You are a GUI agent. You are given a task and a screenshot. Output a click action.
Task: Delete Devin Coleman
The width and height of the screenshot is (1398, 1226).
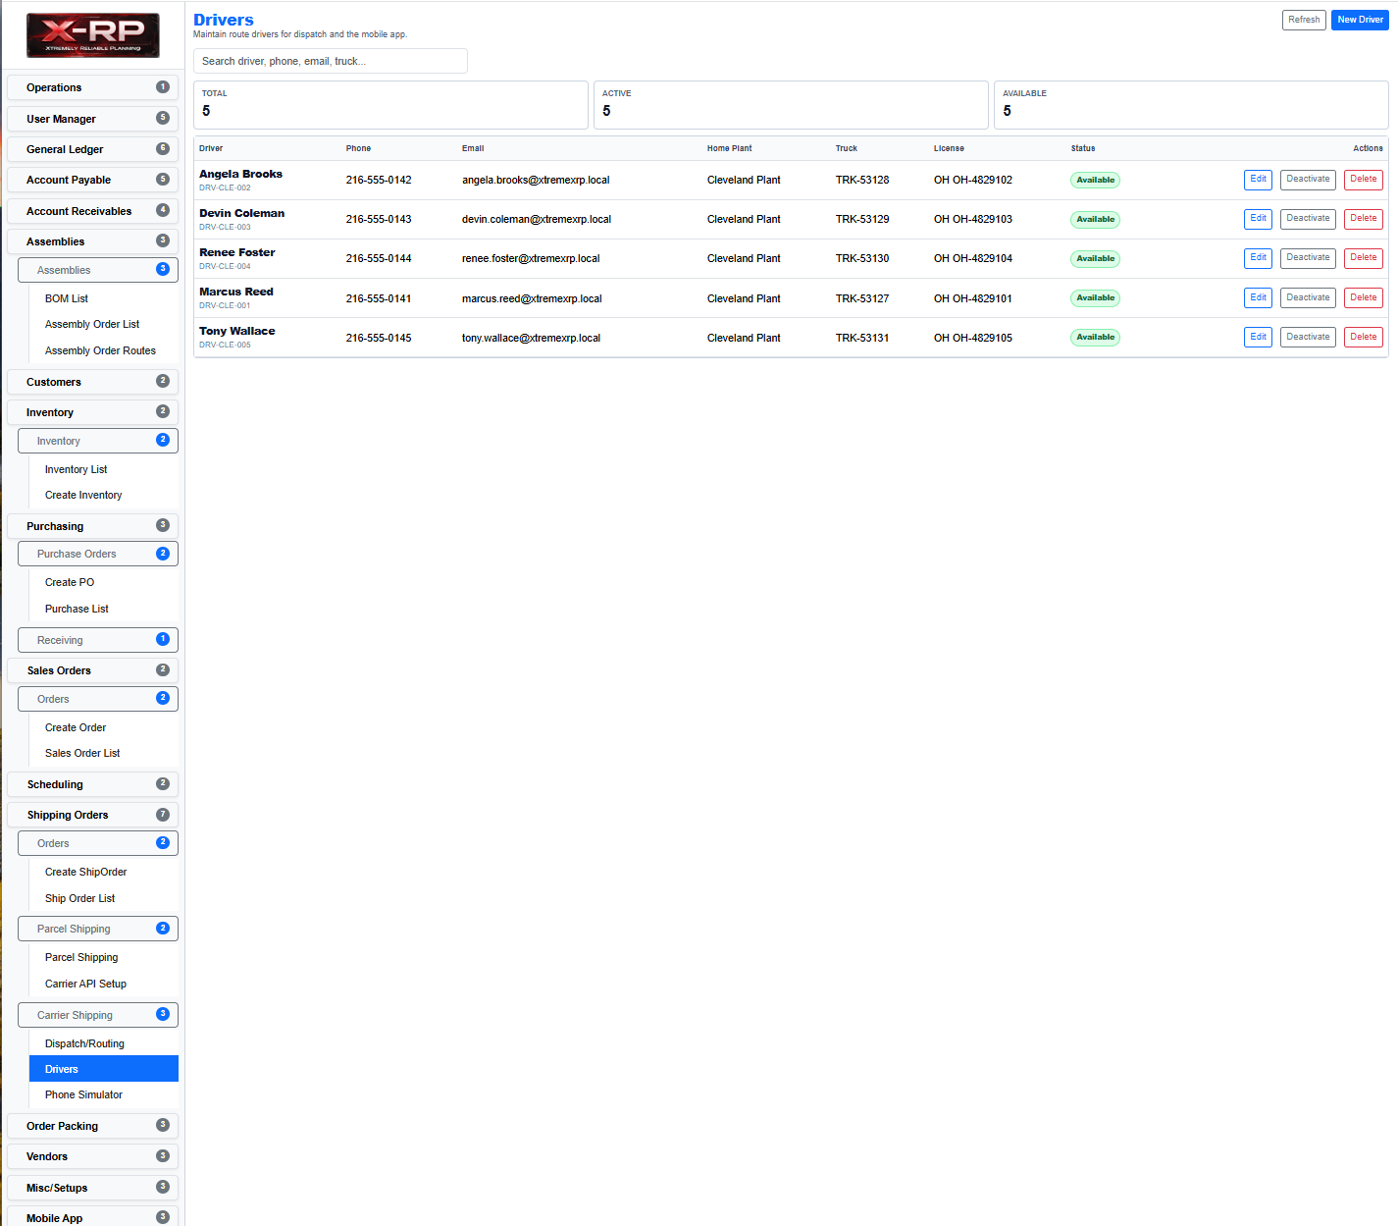[1363, 219]
